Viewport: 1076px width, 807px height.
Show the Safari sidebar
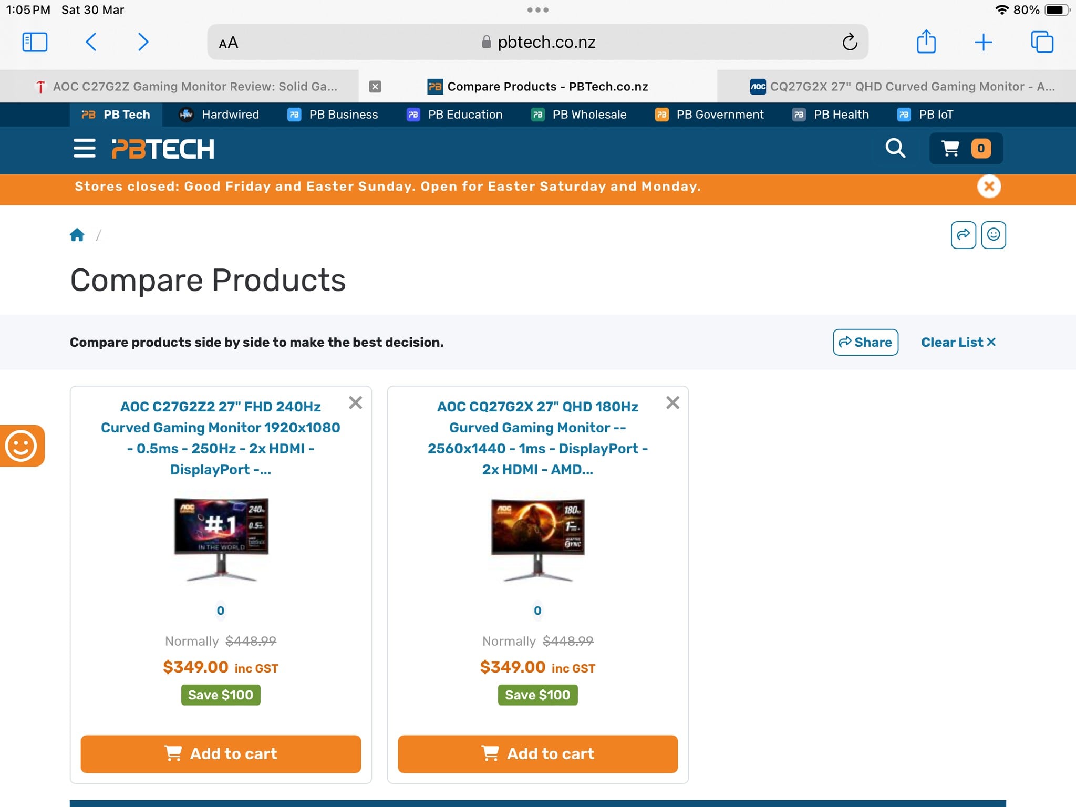coord(35,42)
